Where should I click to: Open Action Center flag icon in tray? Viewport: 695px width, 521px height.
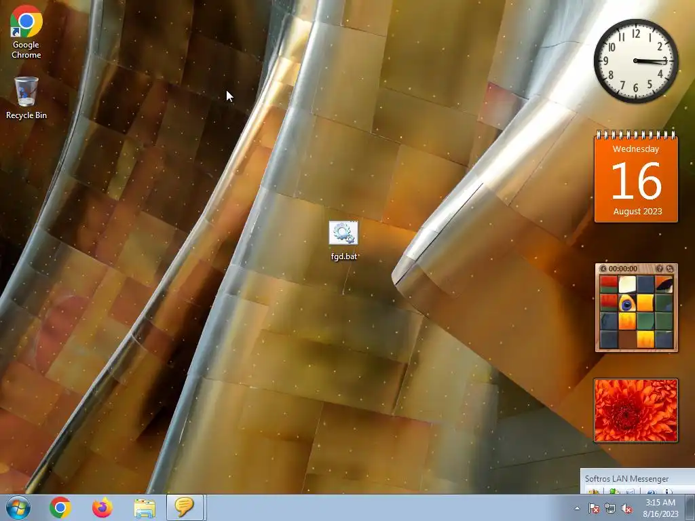(x=594, y=508)
